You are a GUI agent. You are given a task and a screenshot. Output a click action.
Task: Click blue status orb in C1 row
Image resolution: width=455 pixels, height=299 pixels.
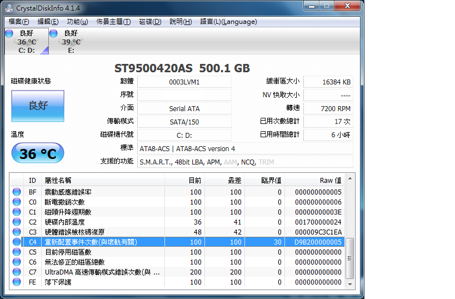tap(17, 212)
